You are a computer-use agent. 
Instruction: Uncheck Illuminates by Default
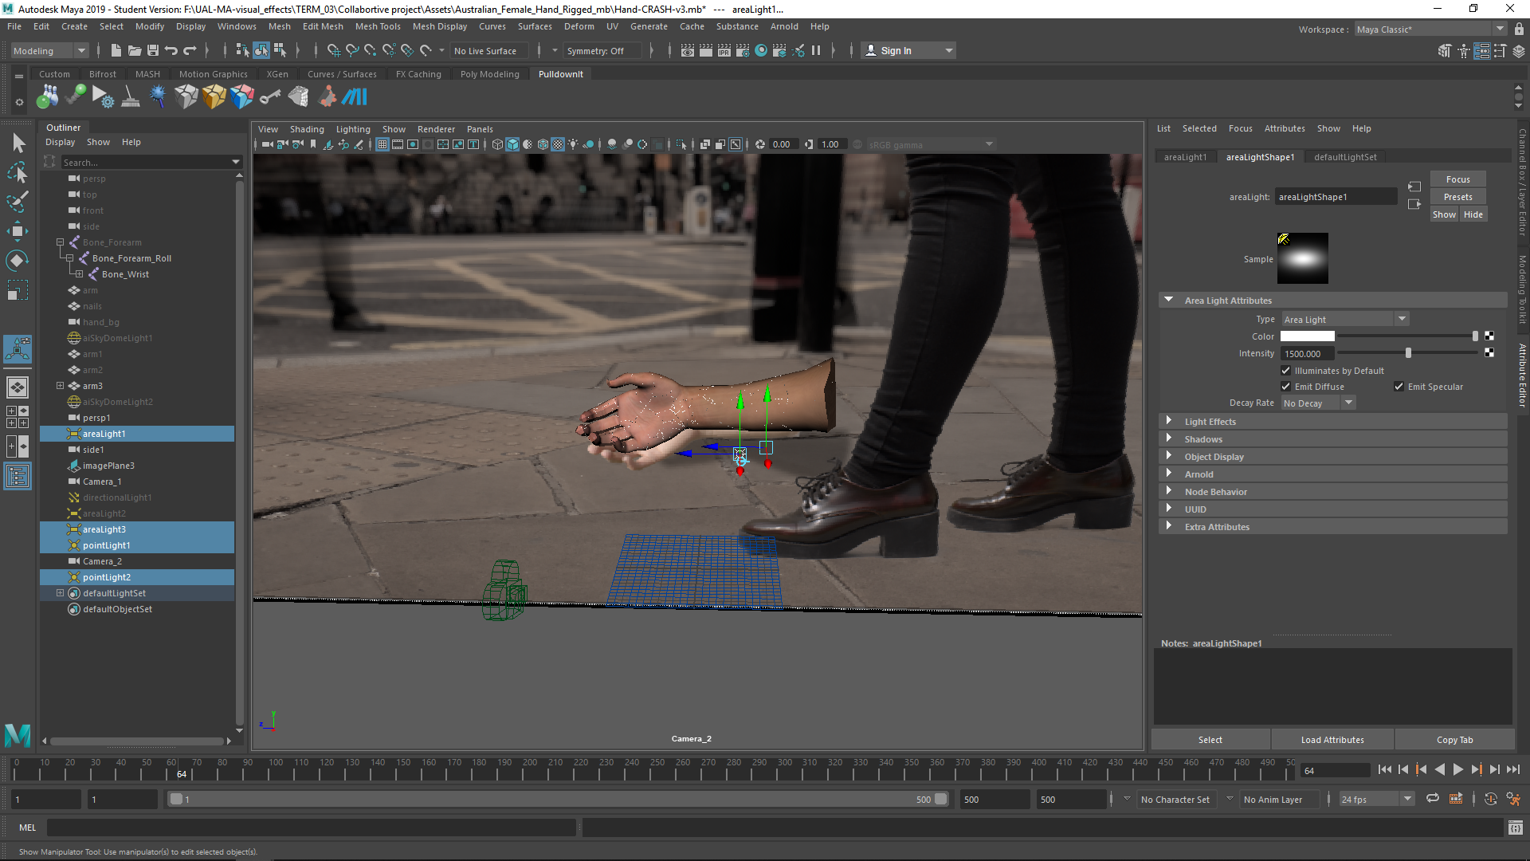(x=1285, y=371)
